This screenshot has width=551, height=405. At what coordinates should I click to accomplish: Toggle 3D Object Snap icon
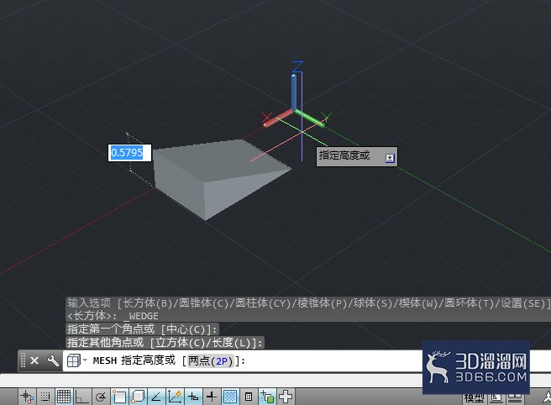pyautogui.click(x=138, y=397)
